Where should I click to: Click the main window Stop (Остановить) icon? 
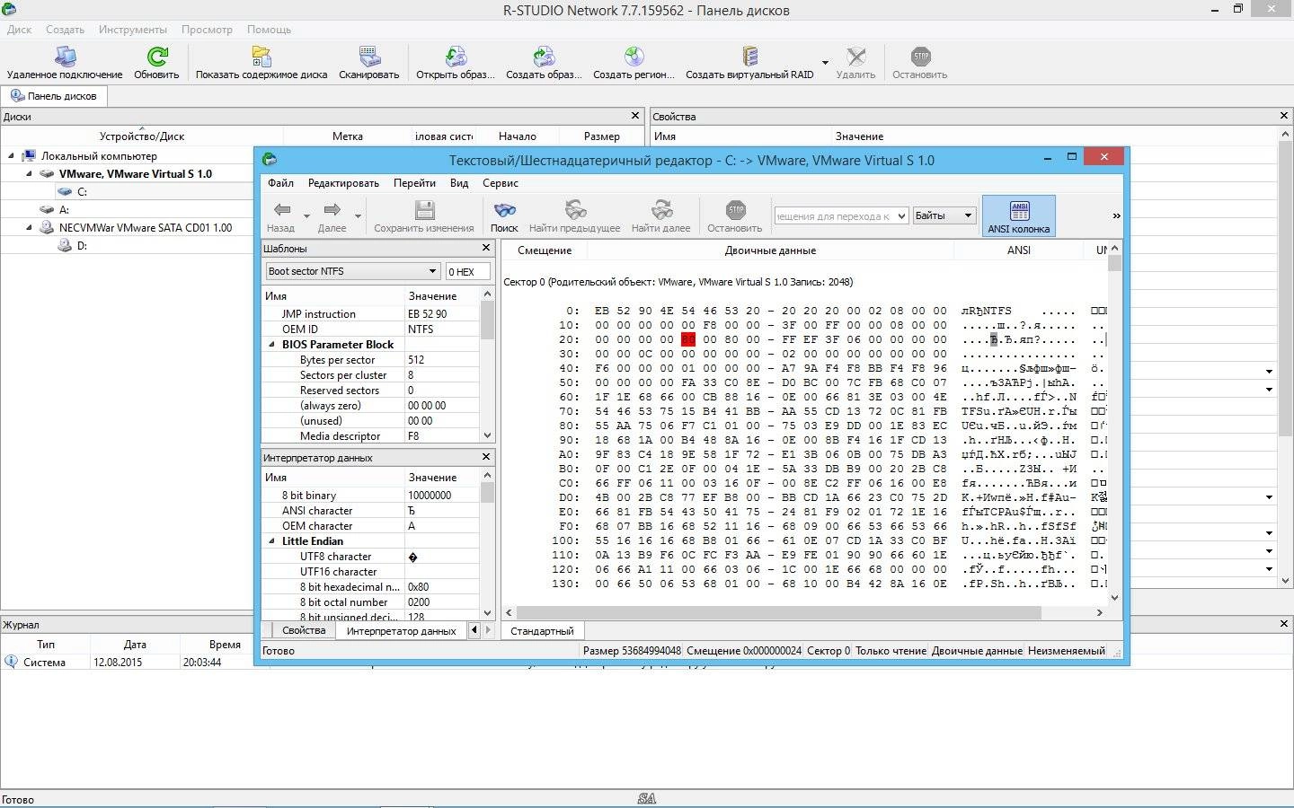(920, 57)
